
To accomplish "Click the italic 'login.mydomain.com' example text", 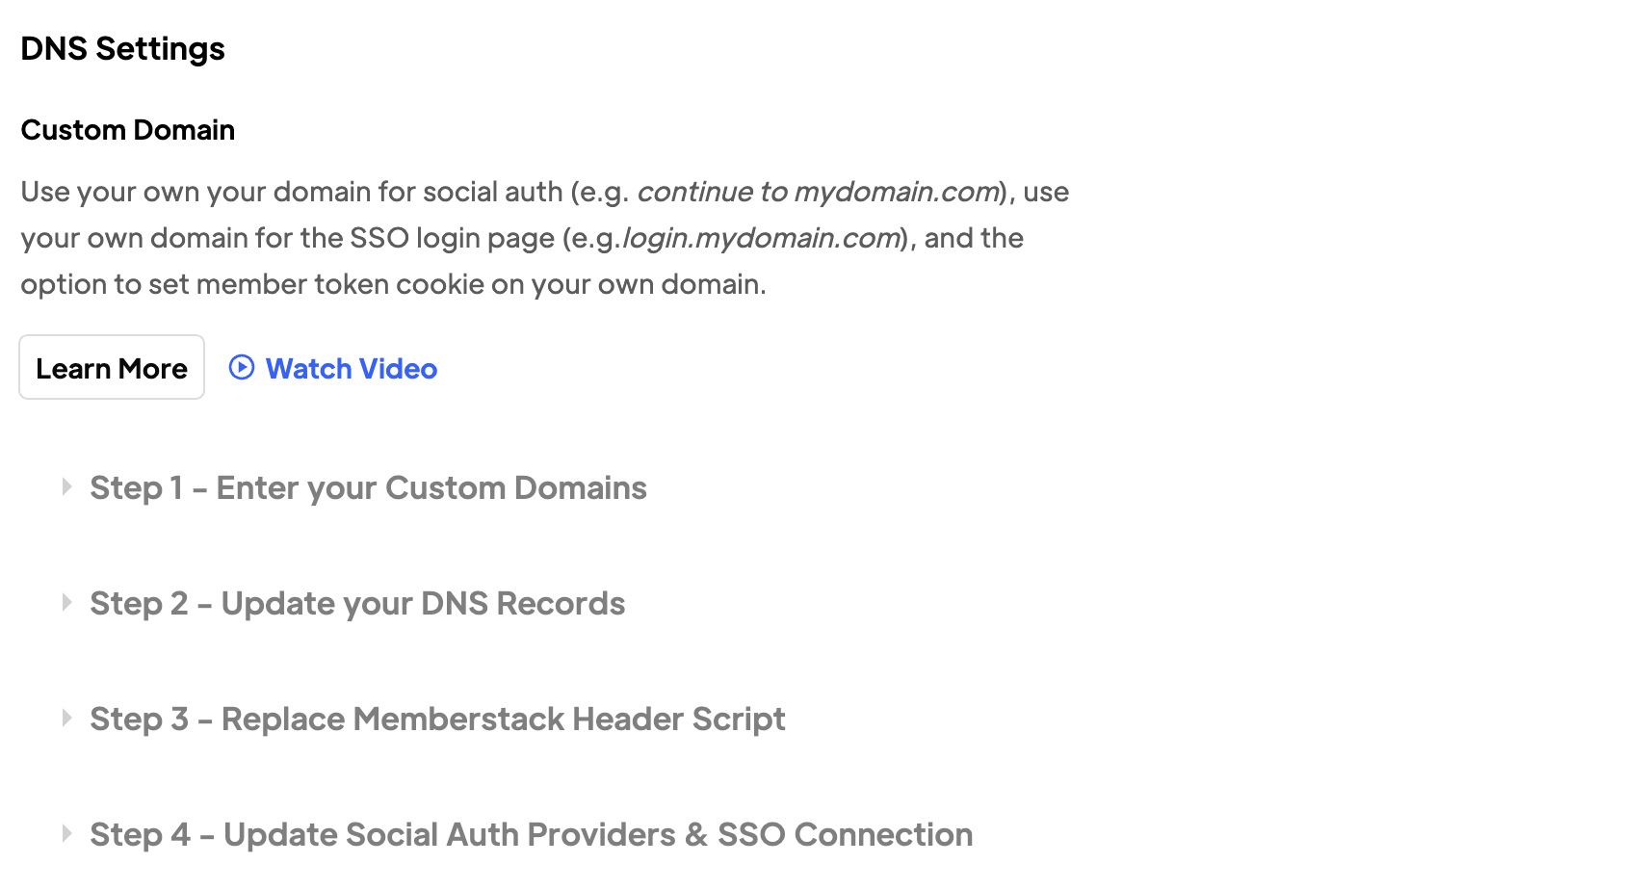I will tap(761, 238).
